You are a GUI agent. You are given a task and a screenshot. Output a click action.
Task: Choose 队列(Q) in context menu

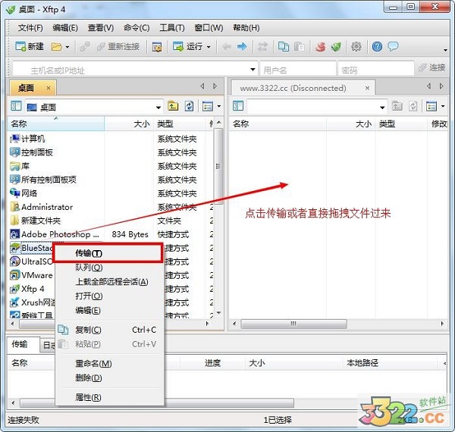110,268
